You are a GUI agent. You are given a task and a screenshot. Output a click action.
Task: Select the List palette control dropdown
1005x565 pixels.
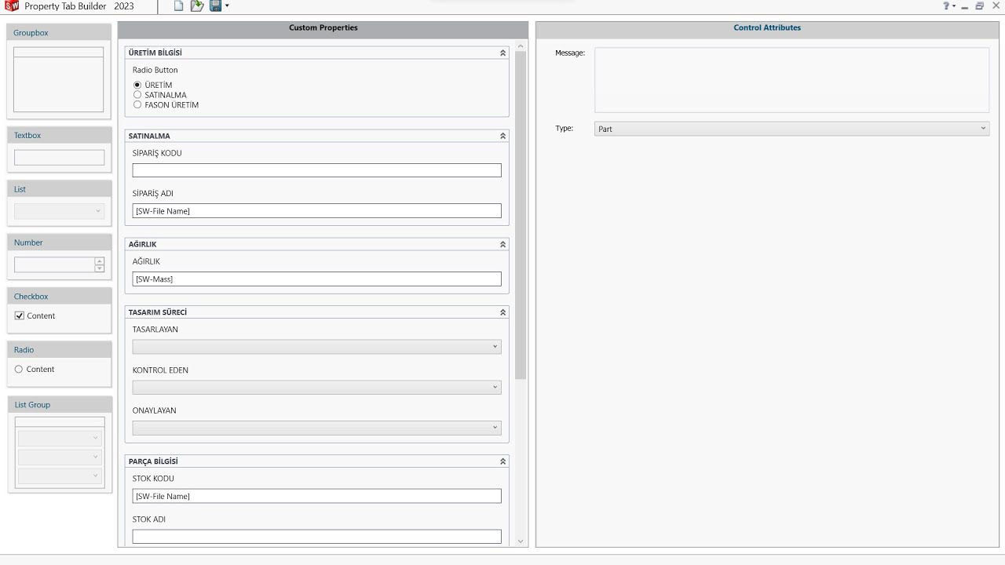point(59,211)
